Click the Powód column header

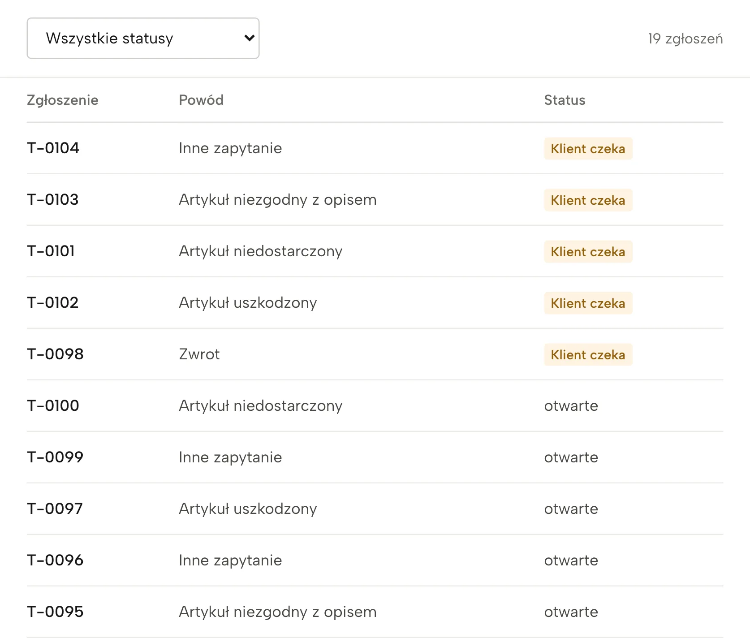click(x=201, y=100)
